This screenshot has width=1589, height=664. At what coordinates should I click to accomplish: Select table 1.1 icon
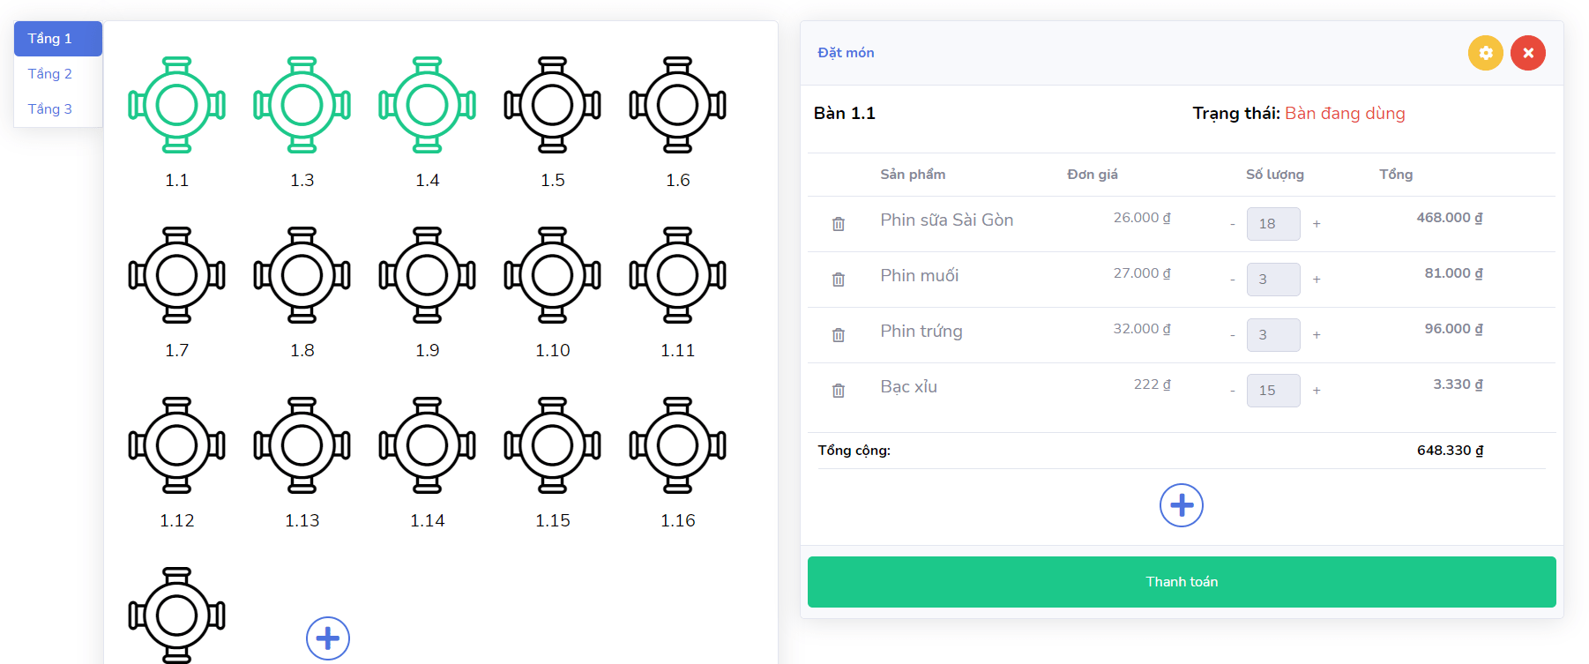pos(176,105)
